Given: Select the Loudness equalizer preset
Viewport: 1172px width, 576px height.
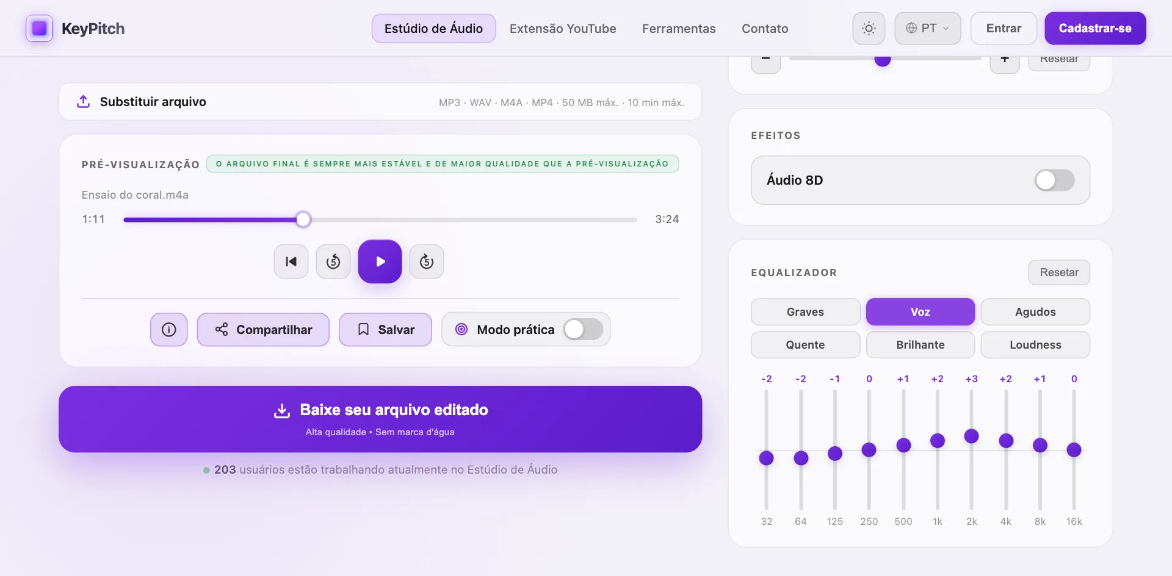Looking at the screenshot, I should 1035,344.
